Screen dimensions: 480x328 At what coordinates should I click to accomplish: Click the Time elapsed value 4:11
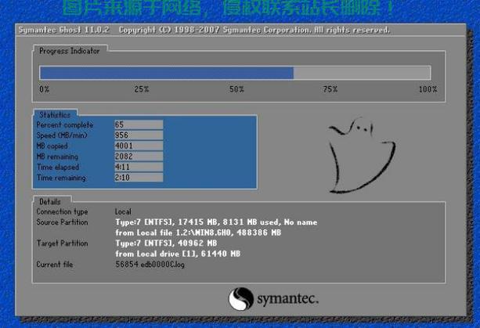pos(139,167)
